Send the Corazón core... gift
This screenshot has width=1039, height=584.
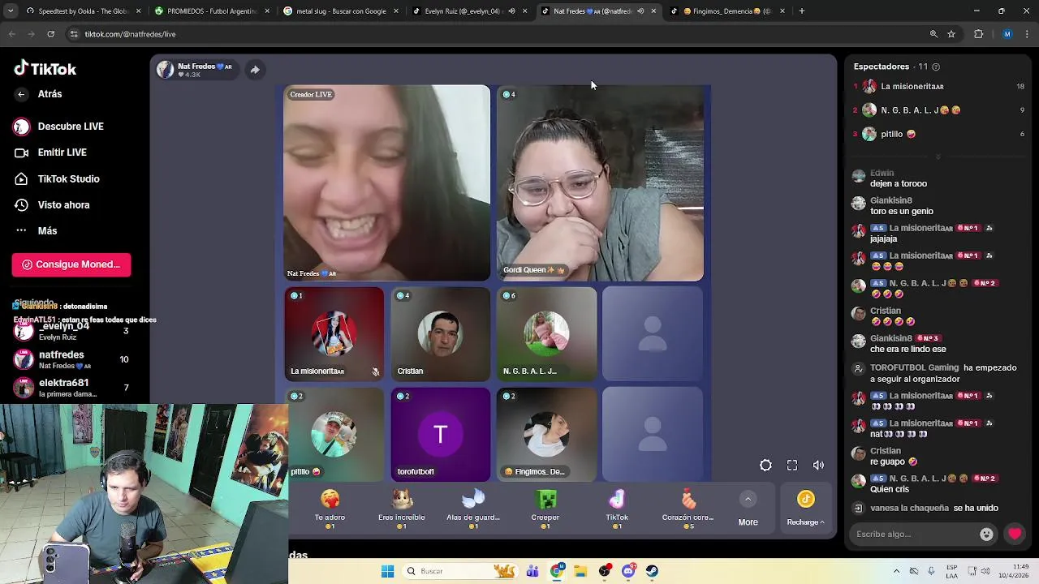[688, 509]
